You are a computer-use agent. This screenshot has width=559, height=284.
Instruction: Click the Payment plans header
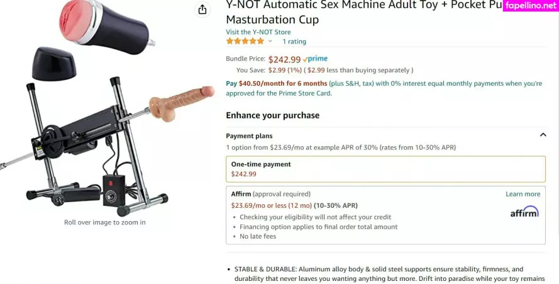click(x=249, y=136)
